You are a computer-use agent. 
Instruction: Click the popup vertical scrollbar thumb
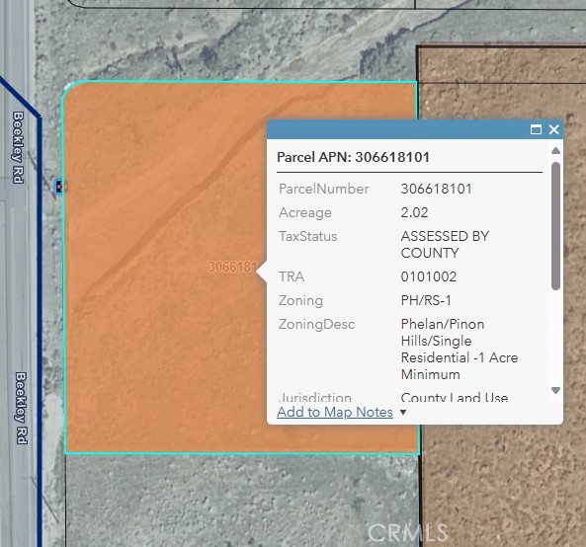555,226
